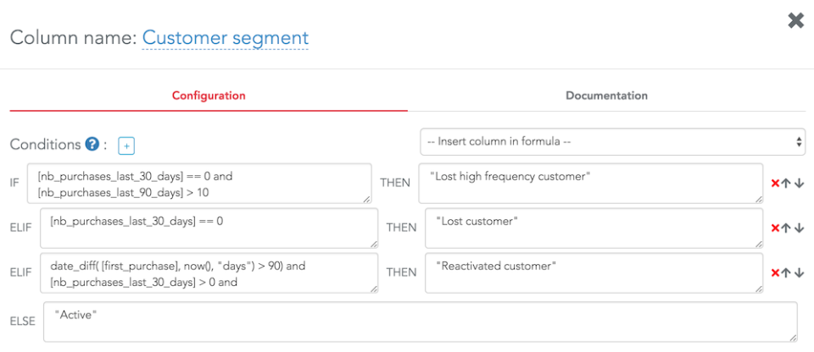Move the "Lost customer" condition up
This screenshot has height=352, width=814.
click(787, 228)
